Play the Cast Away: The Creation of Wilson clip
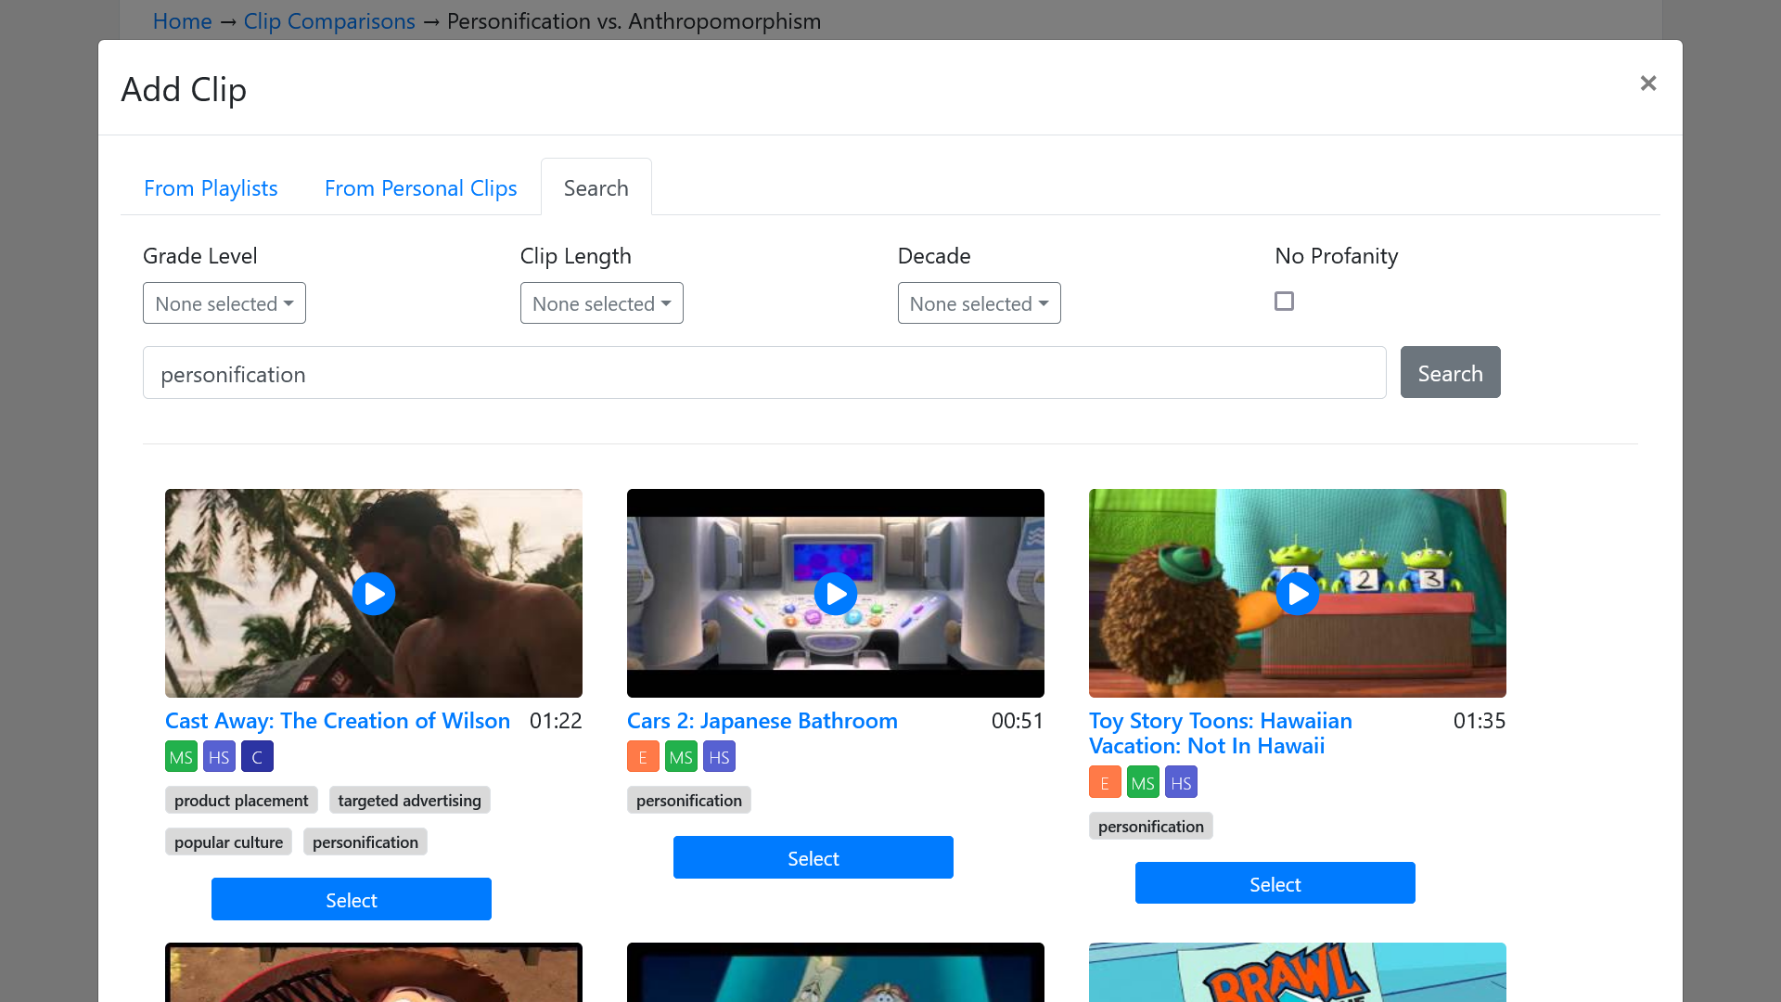 (374, 594)
